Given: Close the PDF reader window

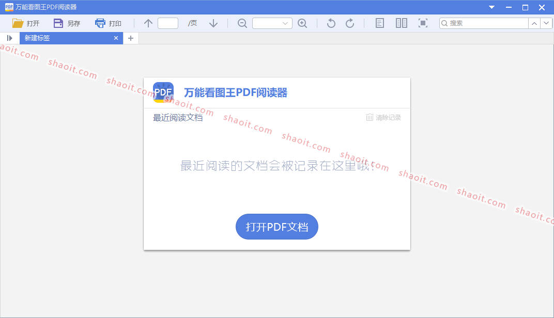Looking at the screenshot, I should point(542,7).
